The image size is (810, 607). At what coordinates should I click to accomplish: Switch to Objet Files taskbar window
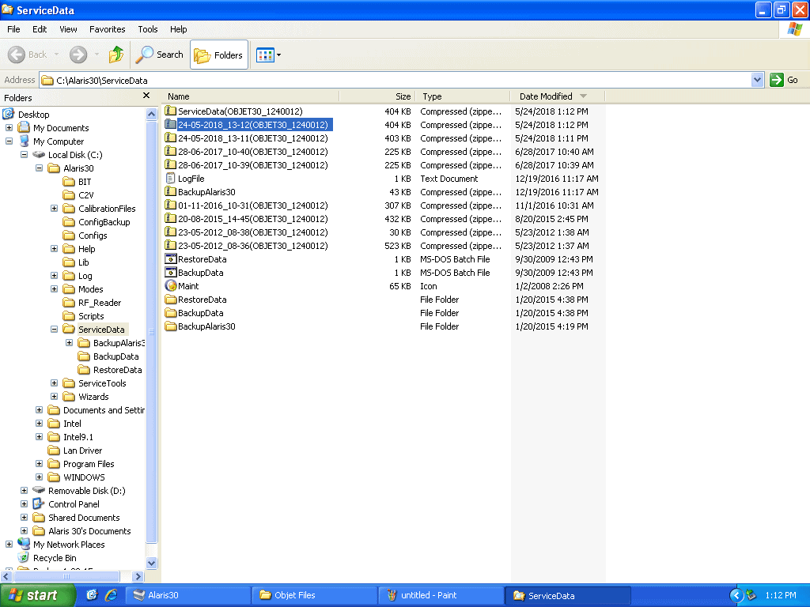[316, 595]
